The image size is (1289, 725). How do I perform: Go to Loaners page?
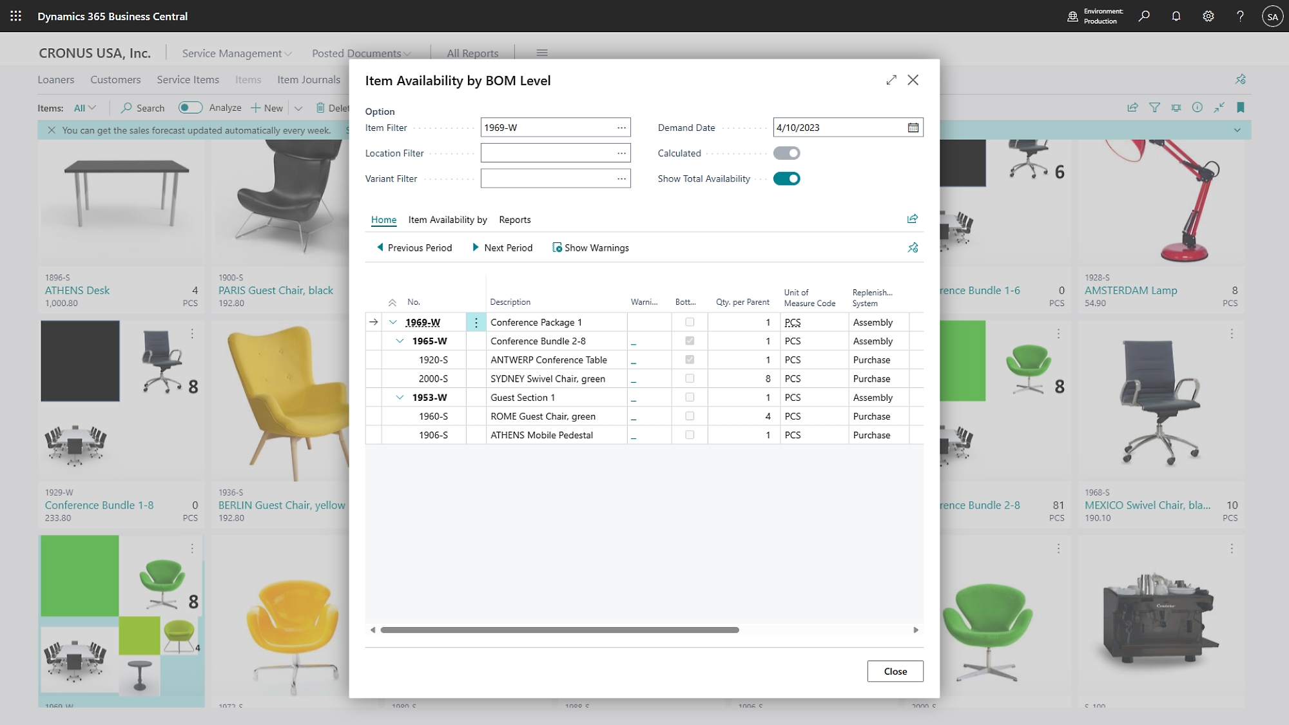pyautogui.click(x=56, y=79)
